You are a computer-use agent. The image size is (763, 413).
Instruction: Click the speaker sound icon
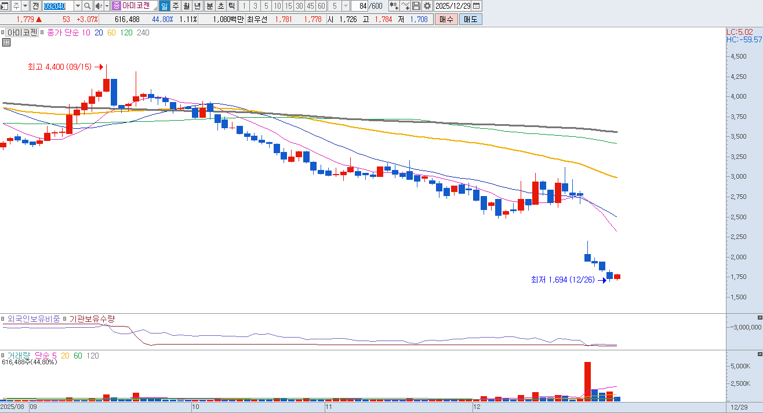[x=98, y=6]
